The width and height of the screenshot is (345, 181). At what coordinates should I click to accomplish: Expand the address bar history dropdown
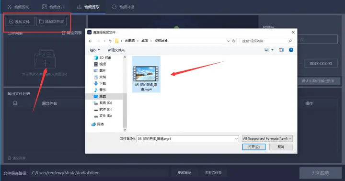(x=228, y=41)
